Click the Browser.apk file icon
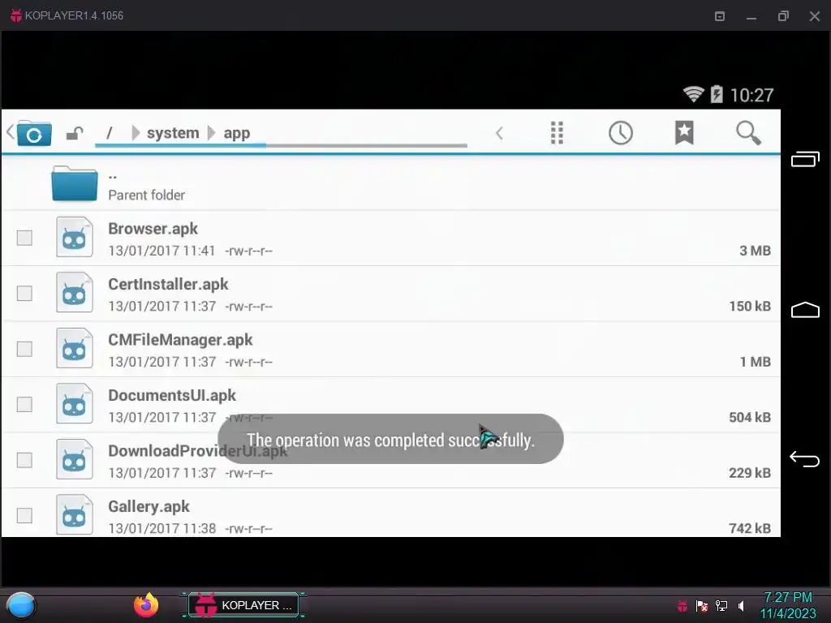Image resolution: width=831 pixels, height=623 pixels. 74,238
